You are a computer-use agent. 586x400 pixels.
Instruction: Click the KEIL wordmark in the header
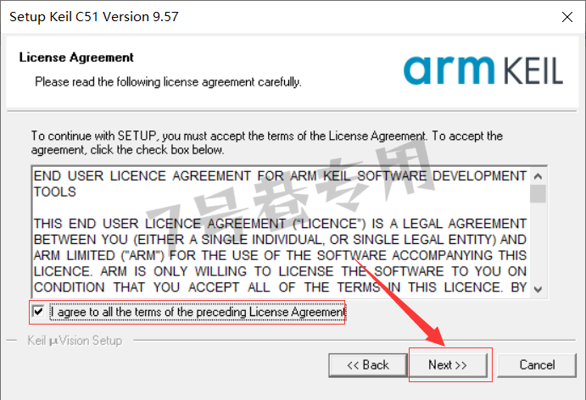[x=533, y=70]
